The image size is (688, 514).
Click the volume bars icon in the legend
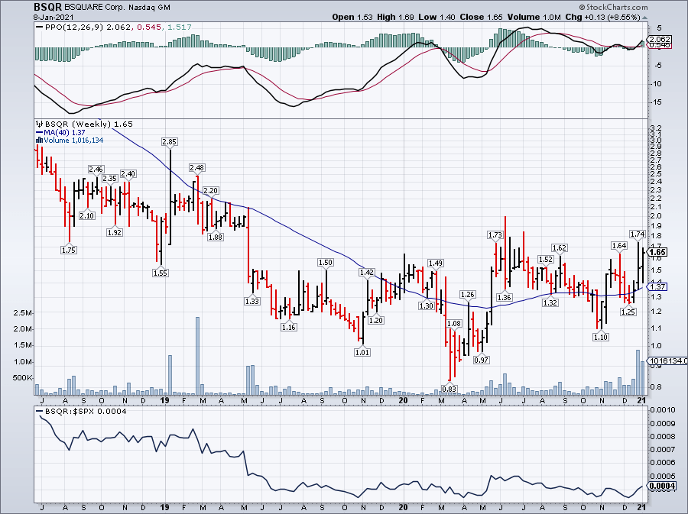tap(39, 141)
